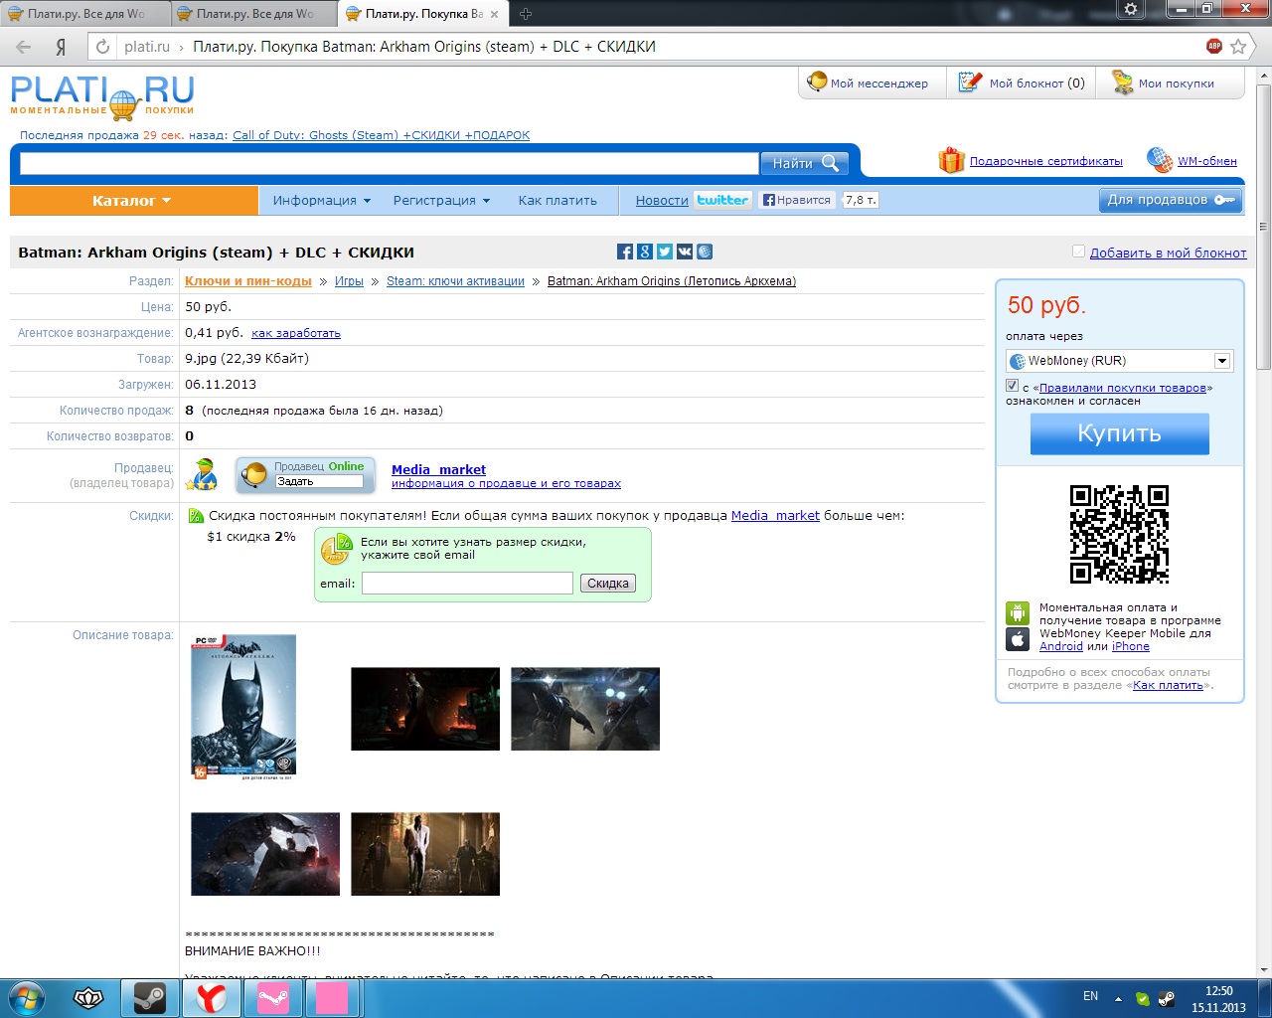
Task: Open the Batman game cover thumbnail
Action: [x=243, y=707]
